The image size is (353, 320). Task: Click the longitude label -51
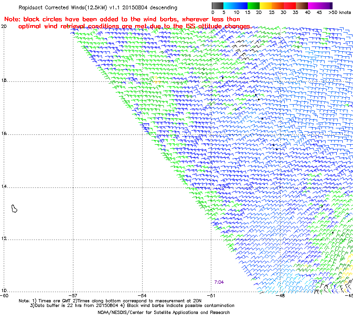click(211, 295)
